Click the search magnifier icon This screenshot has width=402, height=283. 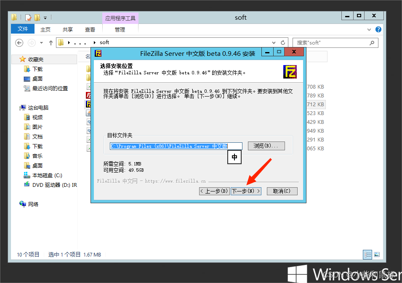point(372,43)
